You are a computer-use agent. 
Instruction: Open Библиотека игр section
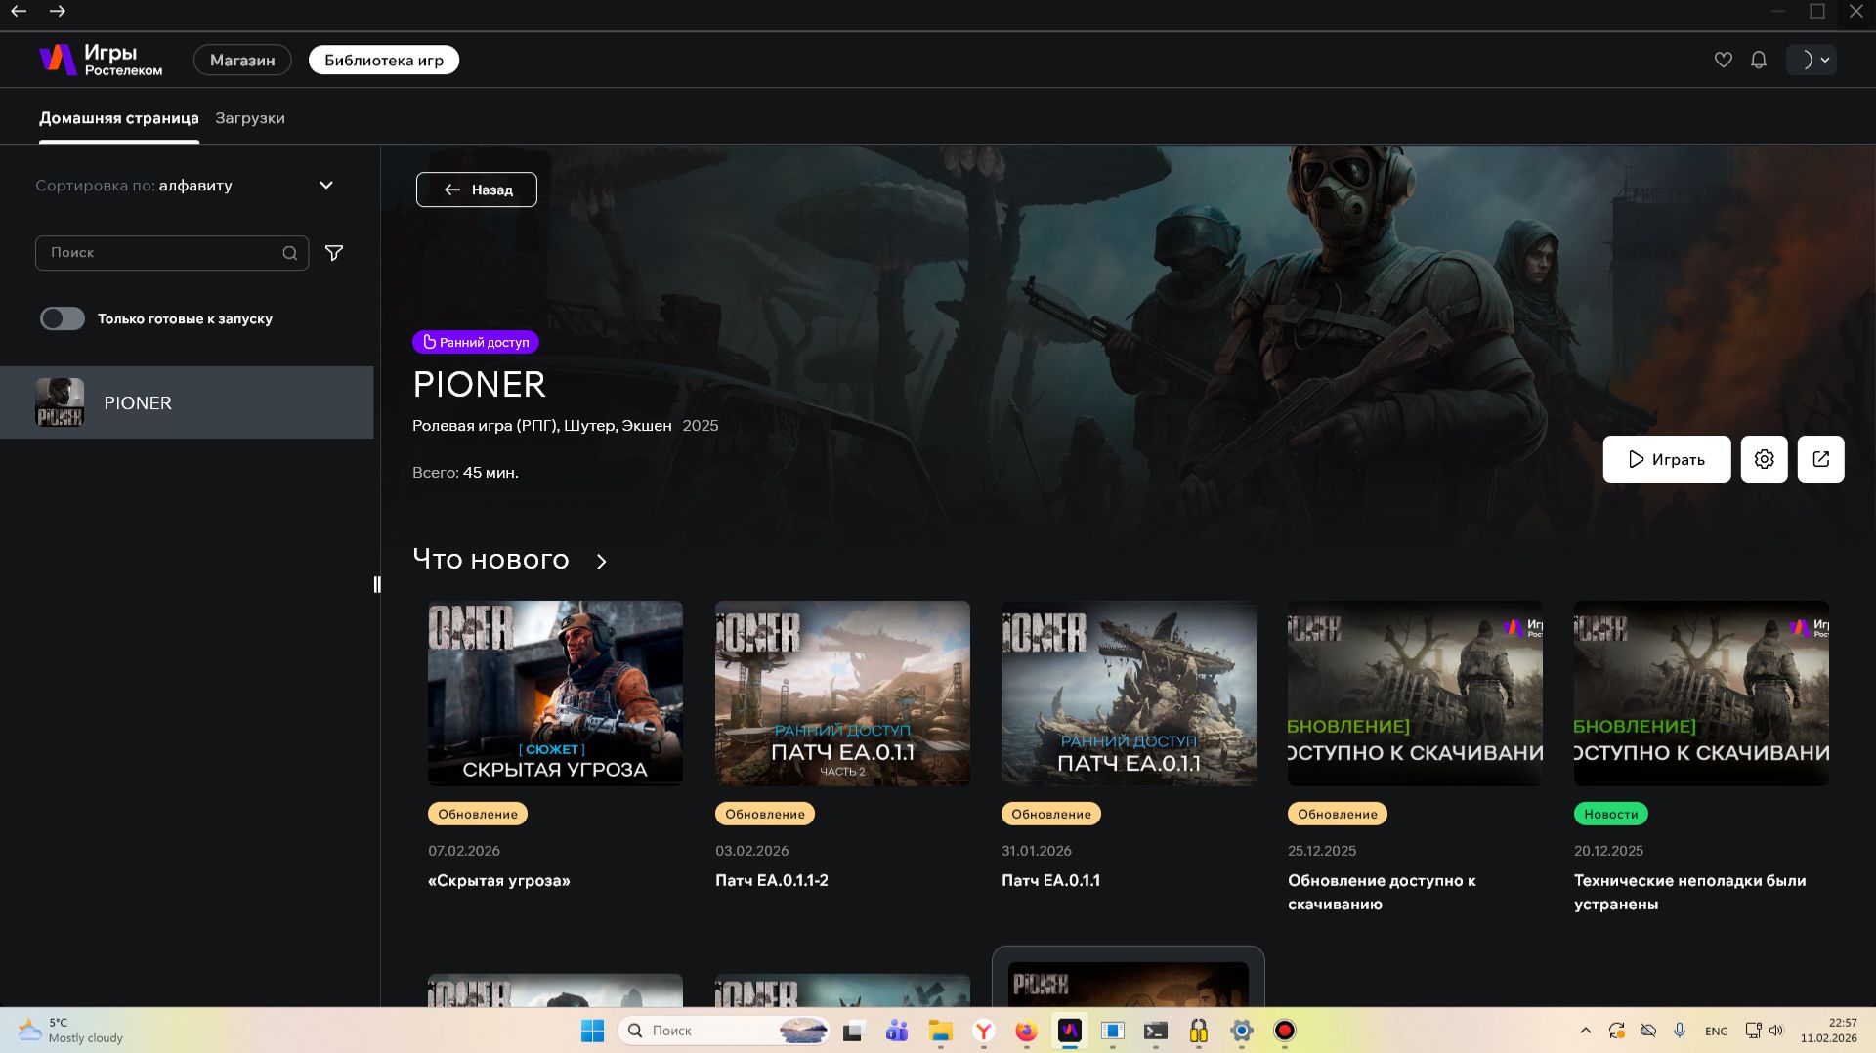point(384,61)
